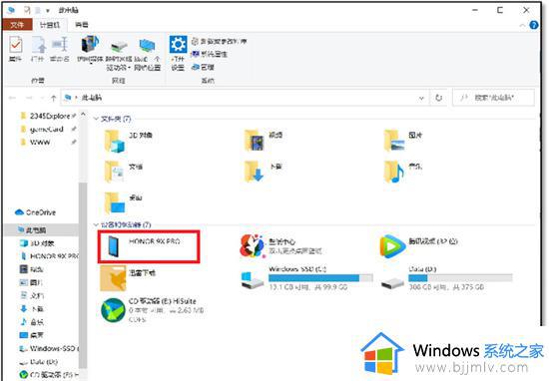Open Properties in the ribbon
The height and width of the screenshot is (381, 549).
15,49
